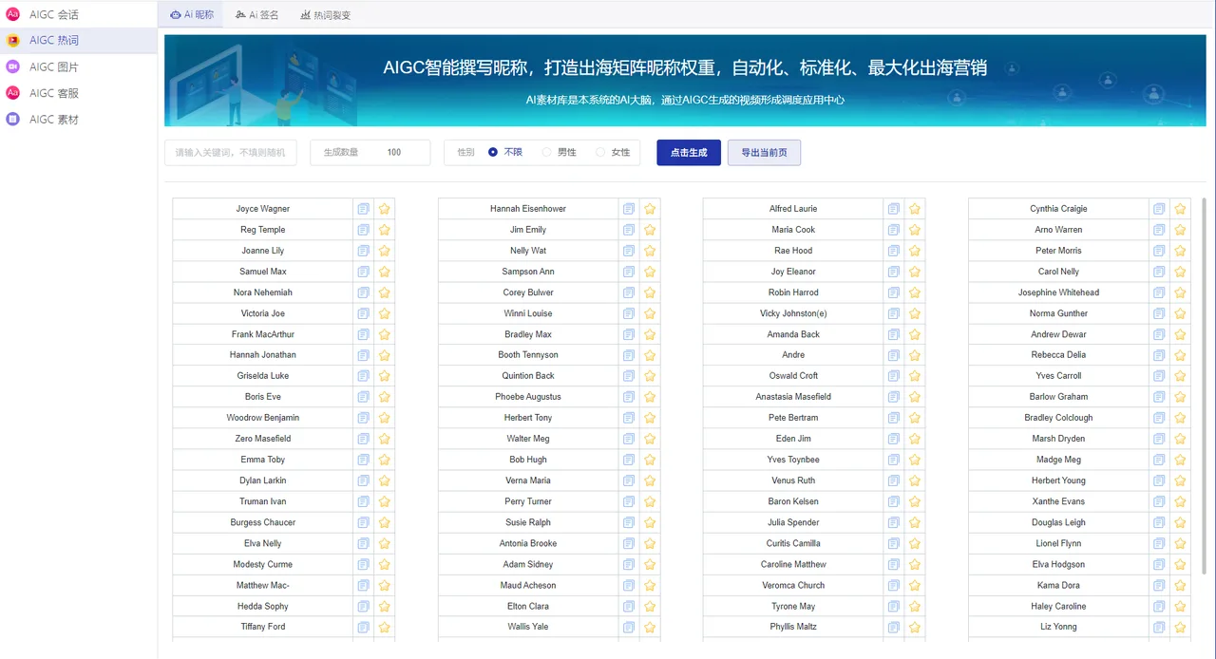Open the 热词裂变 tab
The width and height of the screenshot is (1216, 659).
tap(325, 15)
